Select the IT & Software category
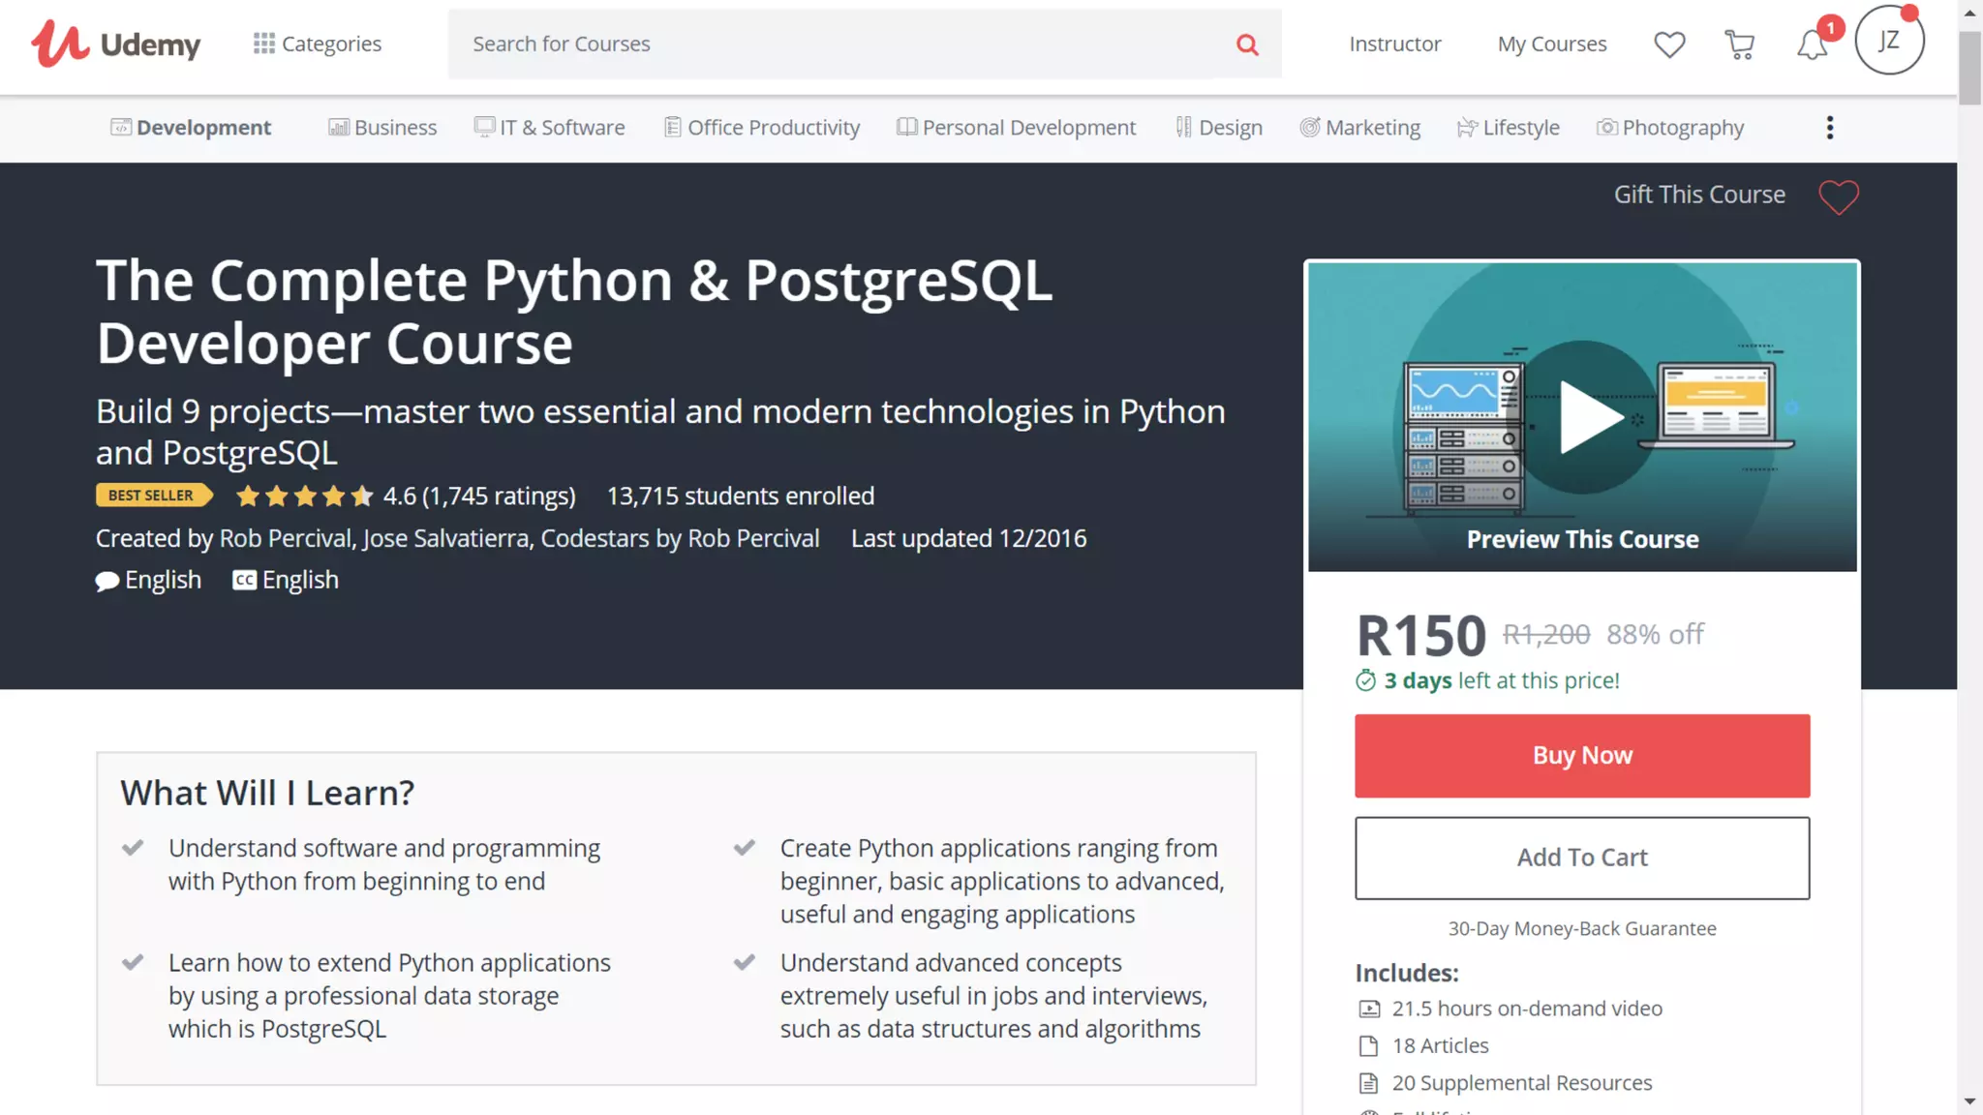The width and height of the screenshot is (1983, 1115). pyautogui.click(x=549, y=128)
